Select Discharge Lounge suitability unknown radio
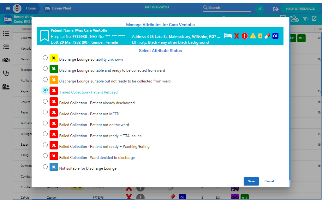 (x=45, y=58)
